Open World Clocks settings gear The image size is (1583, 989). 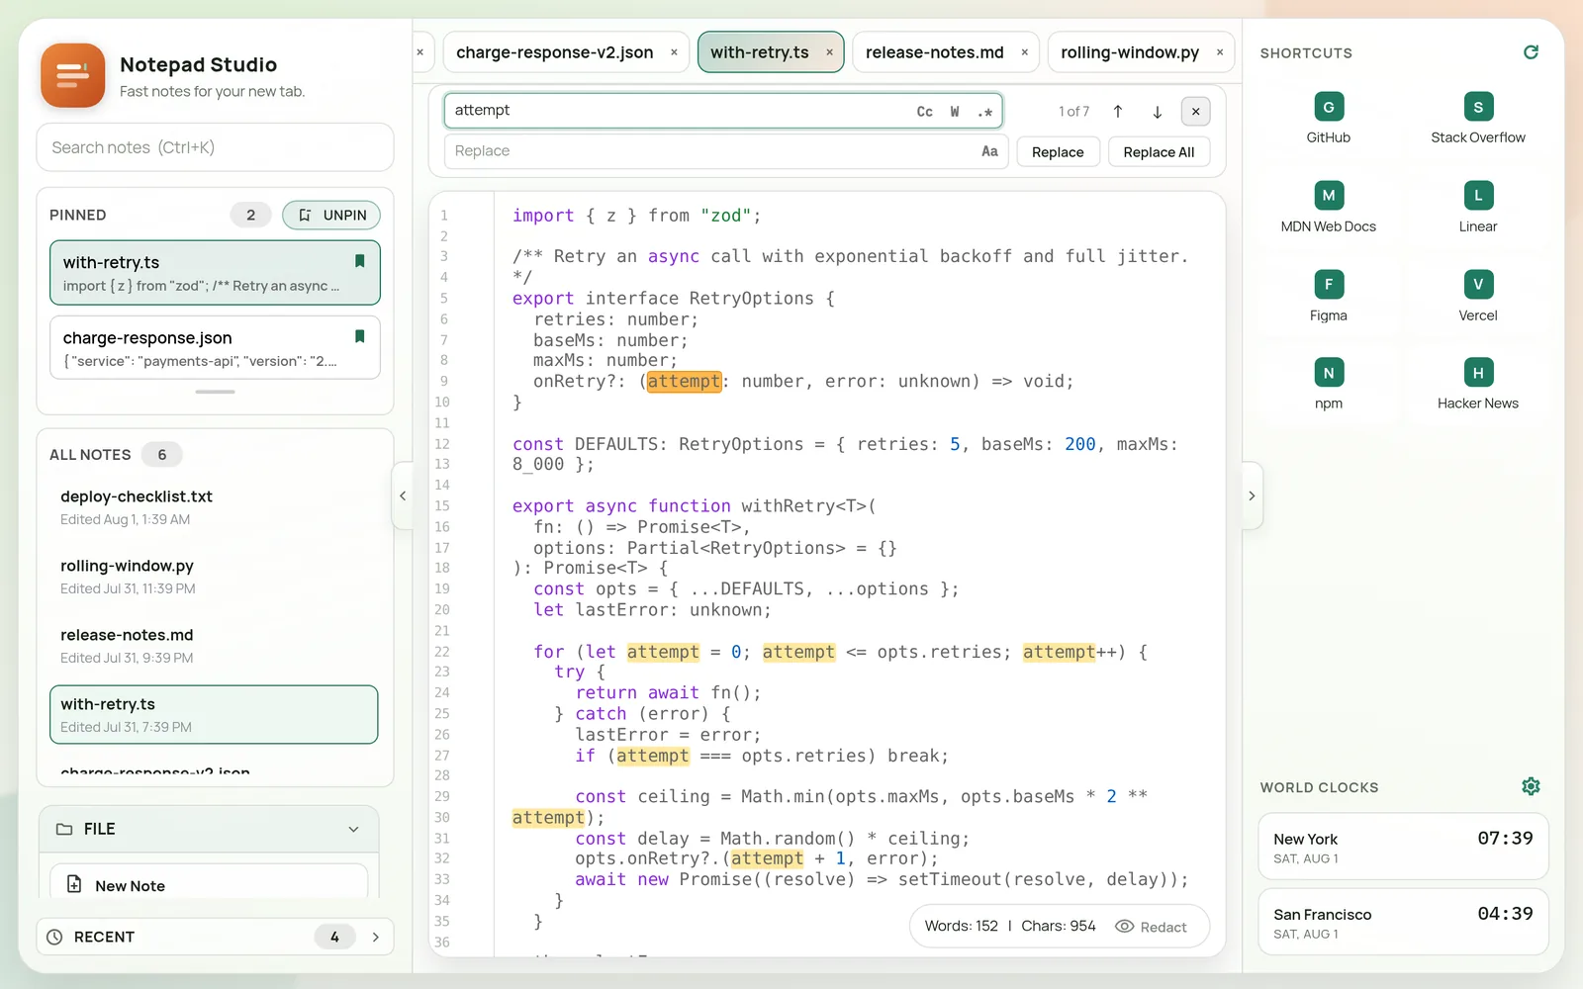point(1531,786)
